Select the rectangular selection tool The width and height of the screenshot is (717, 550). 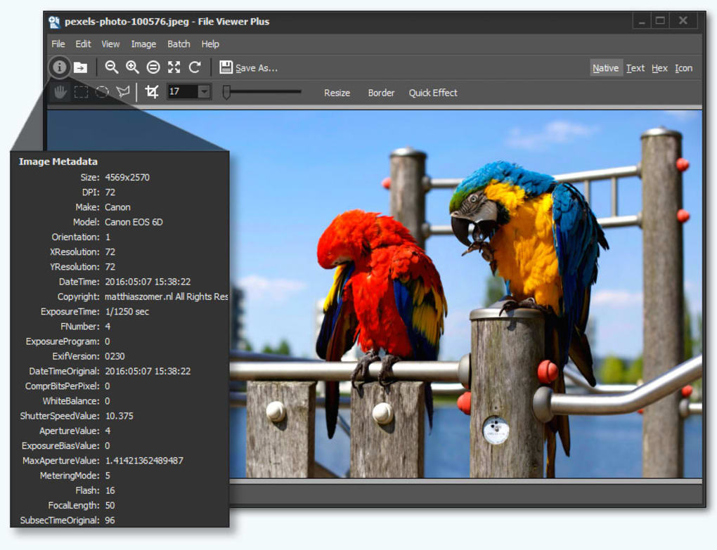point(82,92)
